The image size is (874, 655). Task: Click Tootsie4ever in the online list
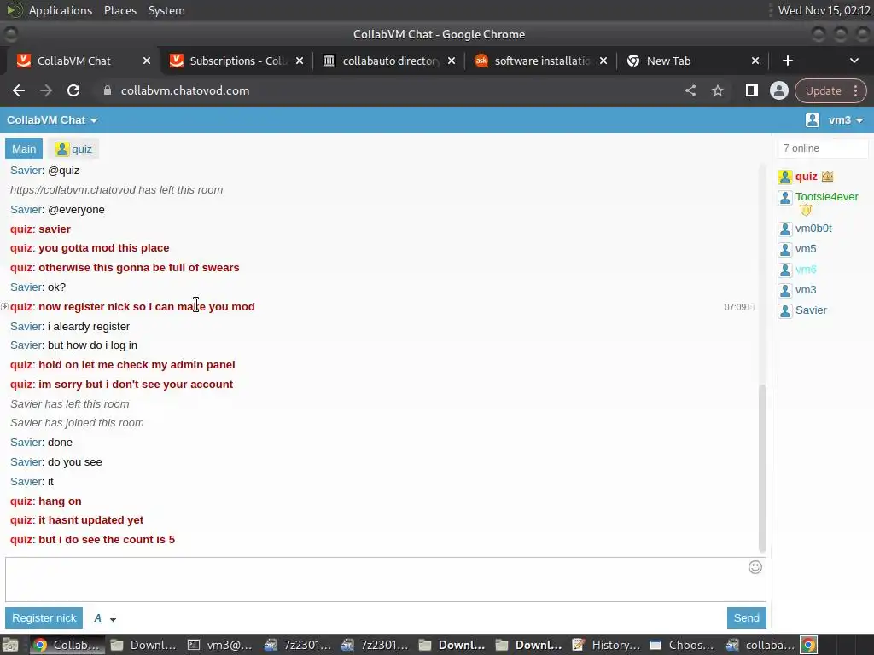point(826,197)
